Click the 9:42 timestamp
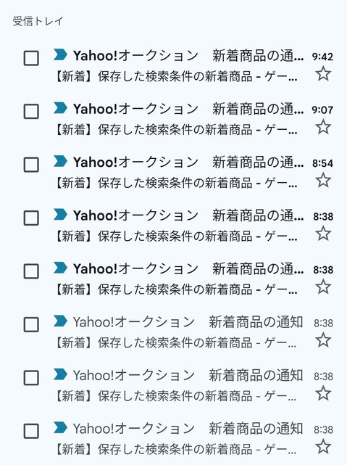Image resolution: width=347 pixels, height=465 pixels. (x=322, y=57)
